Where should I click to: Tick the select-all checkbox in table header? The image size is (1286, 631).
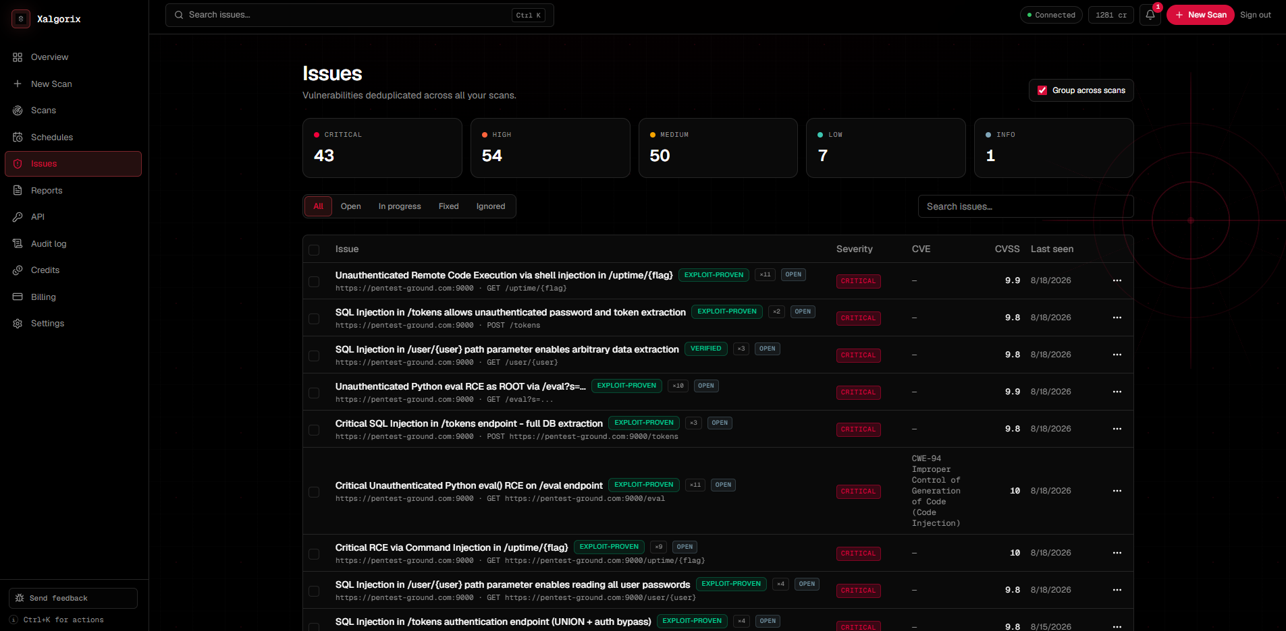tap(314, 250)
